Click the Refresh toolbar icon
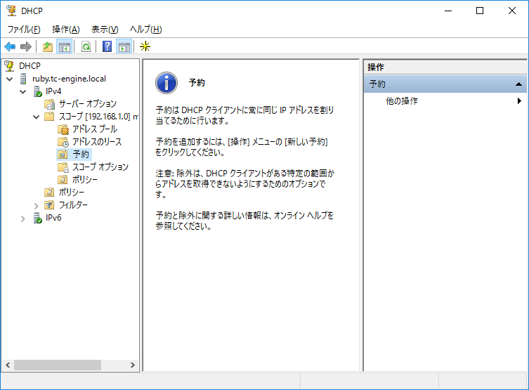 tap(86, 46)
